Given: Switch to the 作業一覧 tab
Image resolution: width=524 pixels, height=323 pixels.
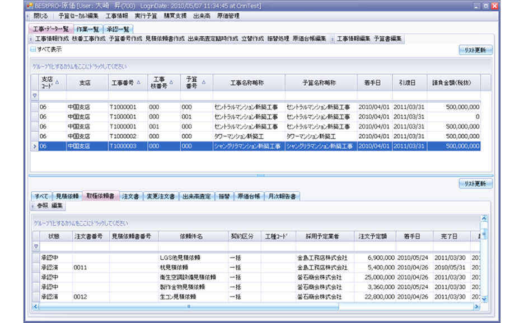Looking at the screenshot, I should (87, 28).
